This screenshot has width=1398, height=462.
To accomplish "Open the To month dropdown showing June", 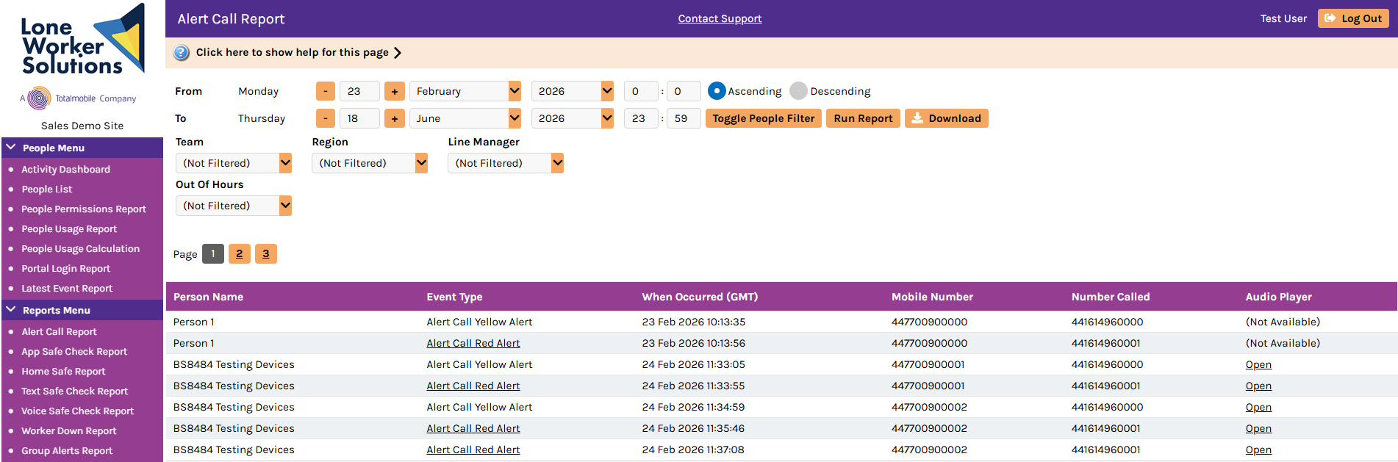I will click(465, 118).
